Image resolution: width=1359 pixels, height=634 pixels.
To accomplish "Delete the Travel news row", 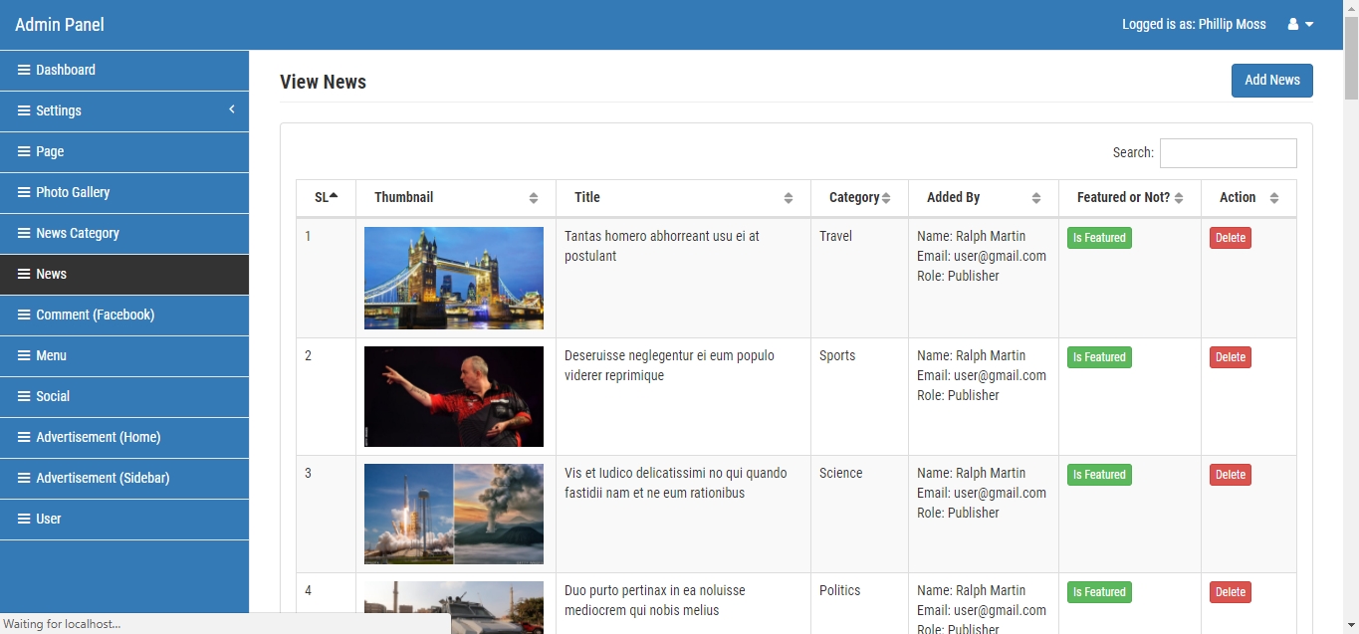I will click(x=1230, y=238).
